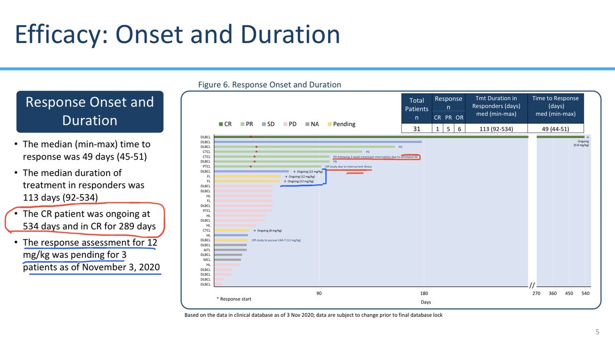Click the slide page number 5
This screenshot has width=615, height=343.
click(x=597, y=331)
